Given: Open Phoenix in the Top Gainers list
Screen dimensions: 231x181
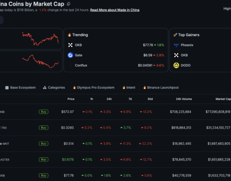Looking at the screenshot, I should coord(187,45).
